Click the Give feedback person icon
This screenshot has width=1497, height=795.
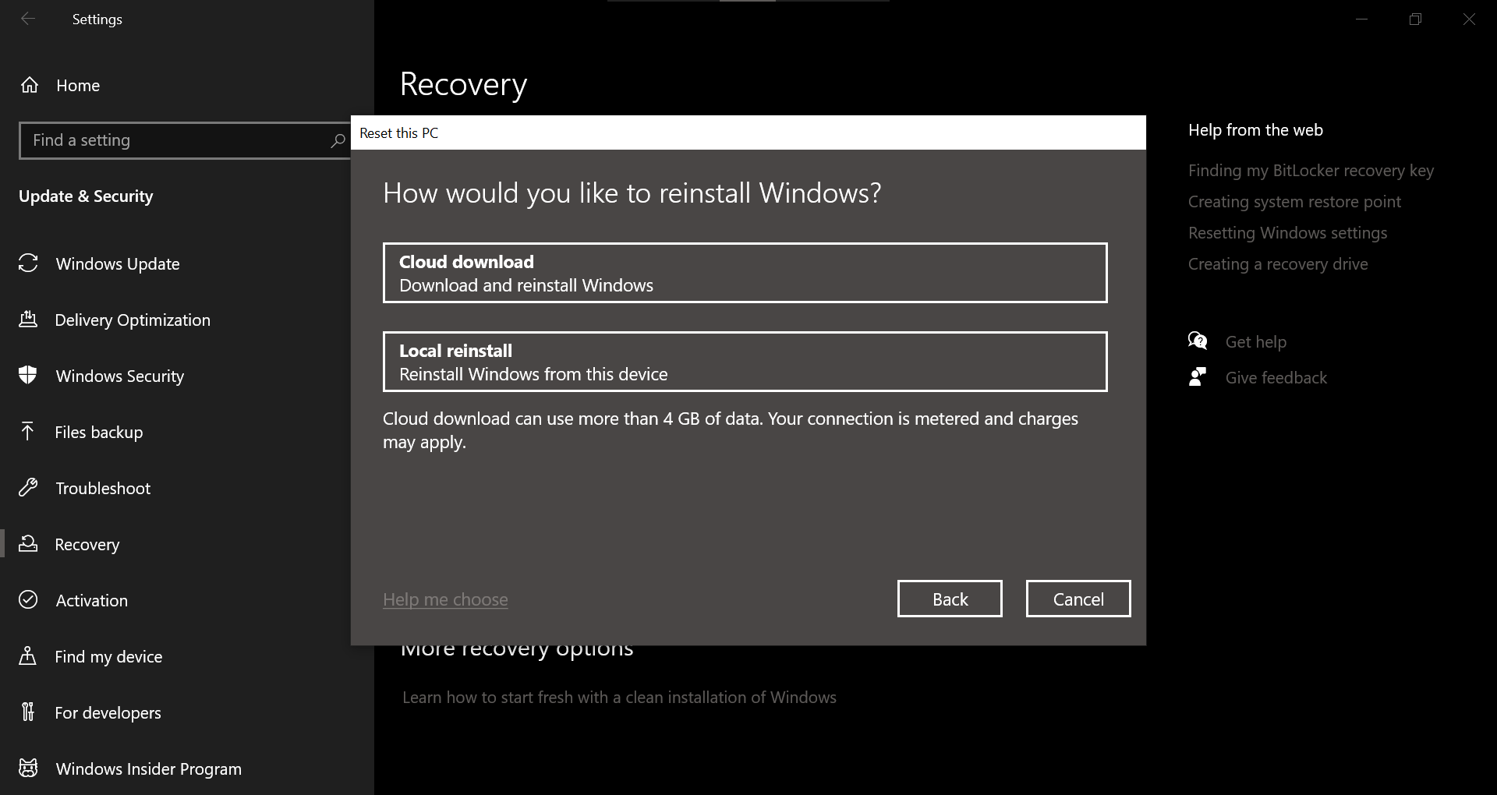[1198, 377]
